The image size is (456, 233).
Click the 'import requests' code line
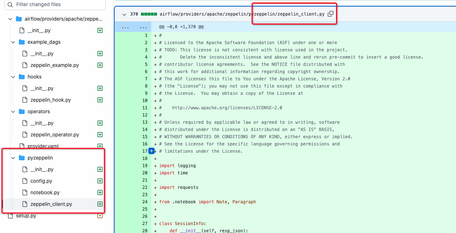179,187
